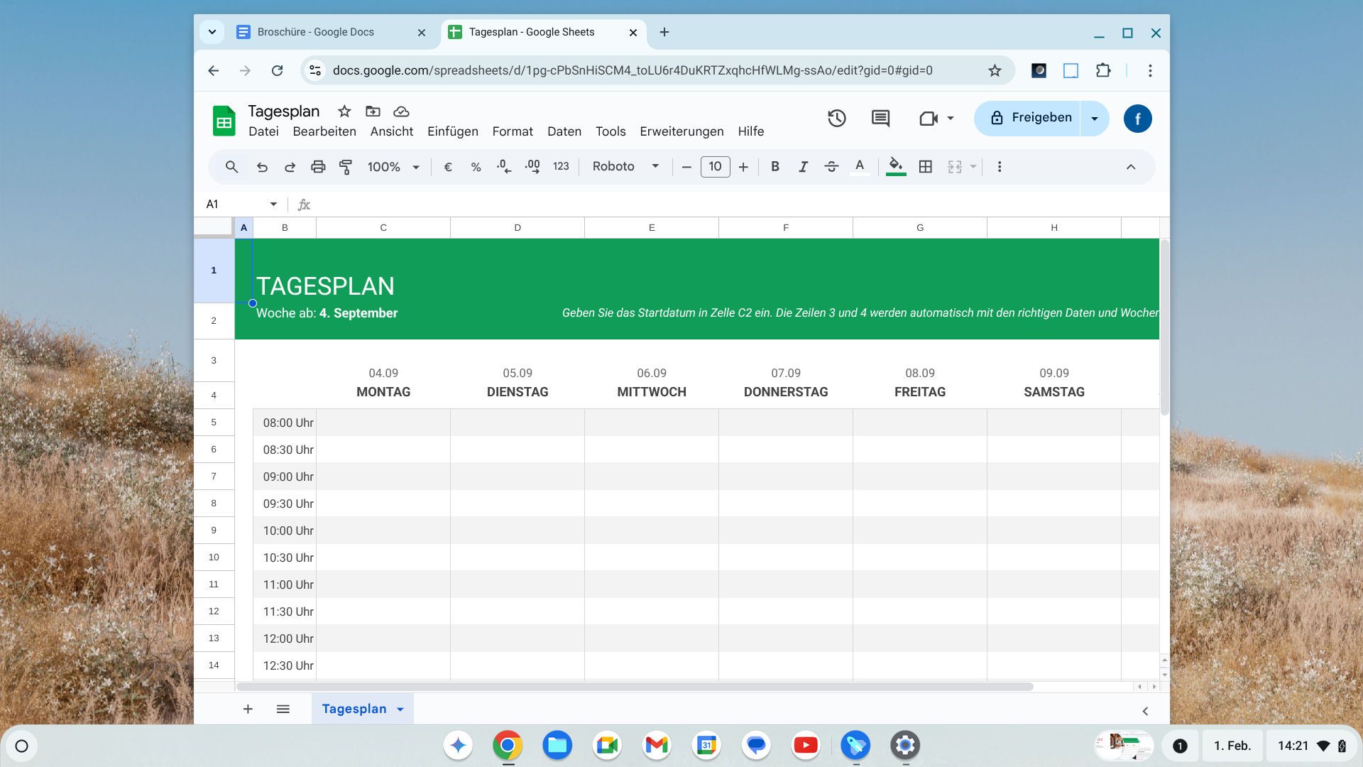Viewport: 1363px width, 767px height.
Task: Star the Tagesplan document
Action: [344, 111]
